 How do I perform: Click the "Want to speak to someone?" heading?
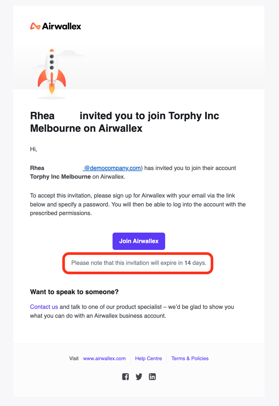[74, 292]
